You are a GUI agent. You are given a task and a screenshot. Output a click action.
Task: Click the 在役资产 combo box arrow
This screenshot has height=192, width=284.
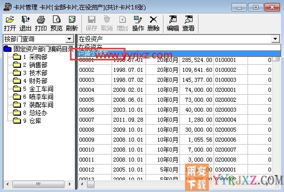(275, 39)
